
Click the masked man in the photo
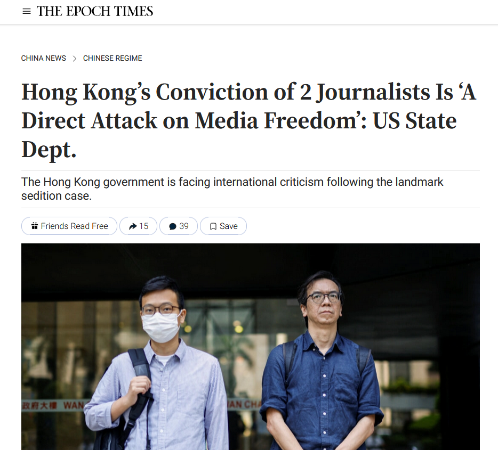159,365
